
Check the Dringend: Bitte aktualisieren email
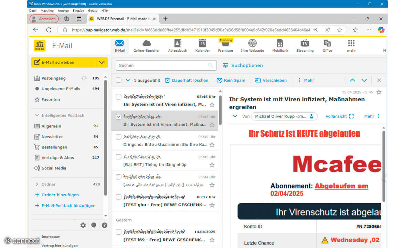(x=119, y=137)
